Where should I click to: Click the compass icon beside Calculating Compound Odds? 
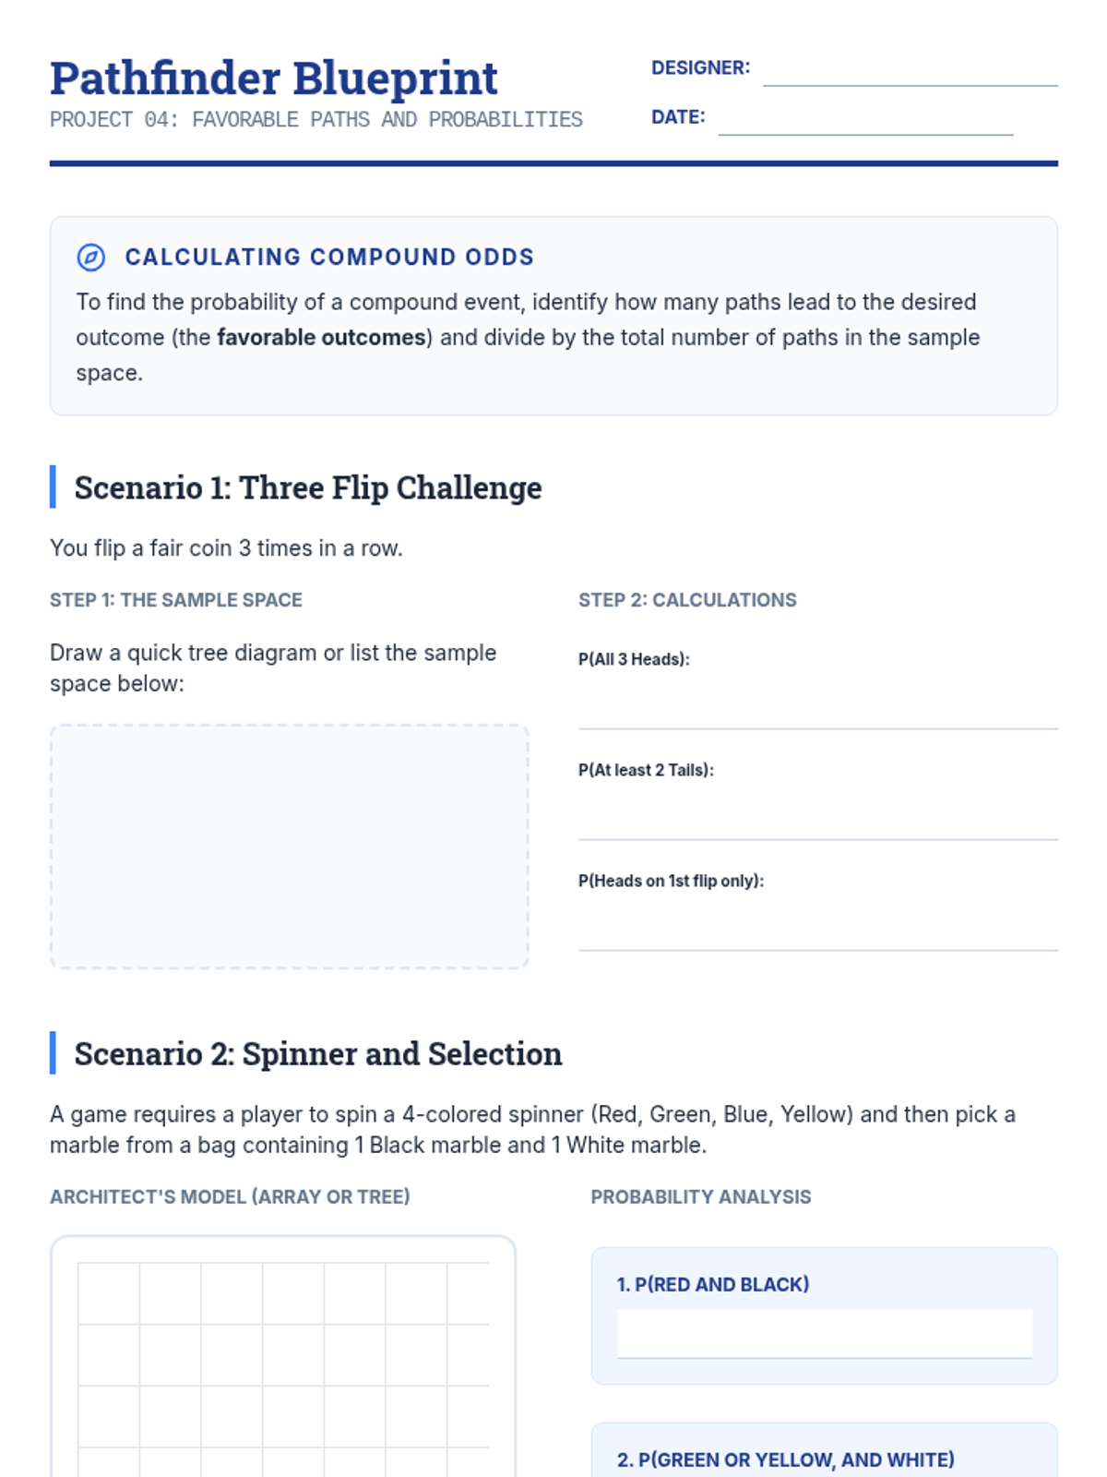click(x=90, y=258)
